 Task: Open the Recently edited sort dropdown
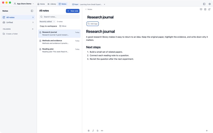pyautogui.click(x=47, y=22)
